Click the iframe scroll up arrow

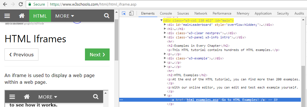coord(105,93)
